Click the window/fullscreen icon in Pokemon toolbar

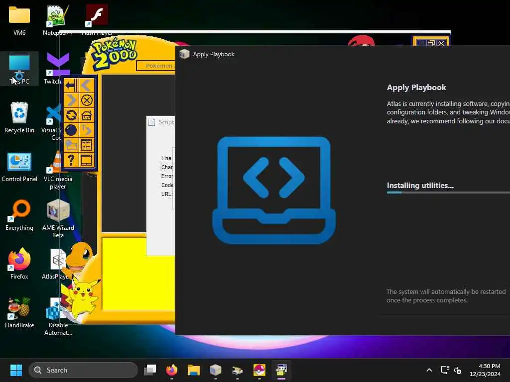[87, 160]
